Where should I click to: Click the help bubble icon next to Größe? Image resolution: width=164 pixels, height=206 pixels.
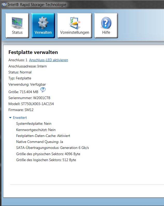43,90
